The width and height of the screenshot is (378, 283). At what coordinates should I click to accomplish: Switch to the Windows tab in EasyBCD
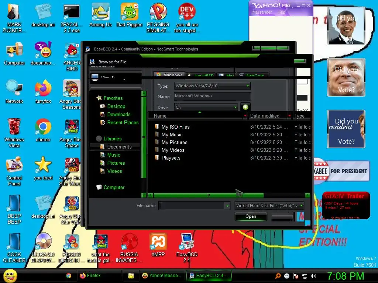click(169, 75)
